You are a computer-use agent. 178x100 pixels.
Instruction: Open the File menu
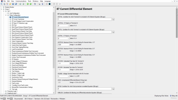pos(4,1)
